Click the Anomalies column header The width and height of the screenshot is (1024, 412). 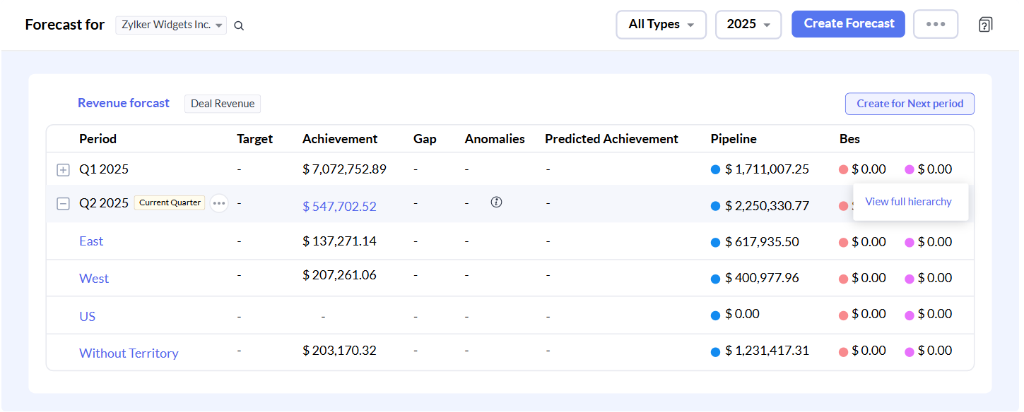[495, 139]
